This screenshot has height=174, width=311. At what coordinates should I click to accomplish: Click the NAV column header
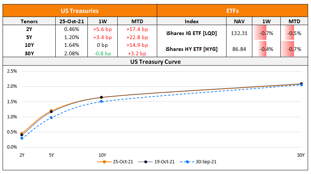point(239,21)
